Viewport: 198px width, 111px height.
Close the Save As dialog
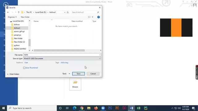[x=100, y=7]
